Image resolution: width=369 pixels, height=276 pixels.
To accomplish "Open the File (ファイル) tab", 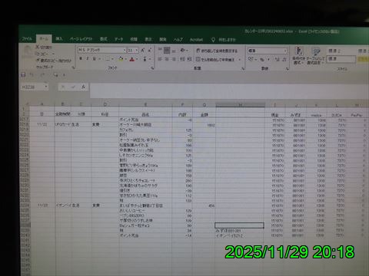I will point(27,38).
